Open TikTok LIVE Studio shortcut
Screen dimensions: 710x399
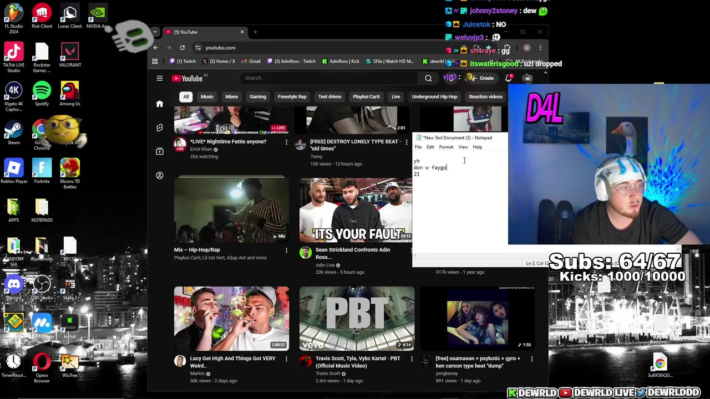pyautogui.click(x=14, y=57)
